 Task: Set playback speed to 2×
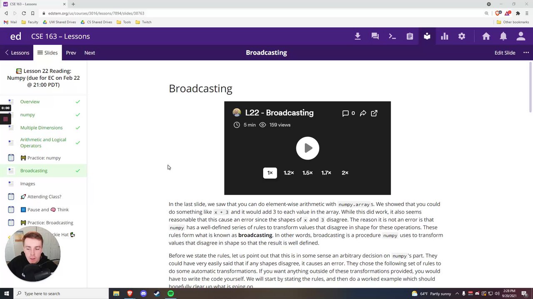click(x=345, y=173)
